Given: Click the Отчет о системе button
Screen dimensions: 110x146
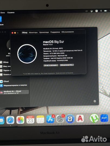Looking at the screenshot, I should (51, 65).
